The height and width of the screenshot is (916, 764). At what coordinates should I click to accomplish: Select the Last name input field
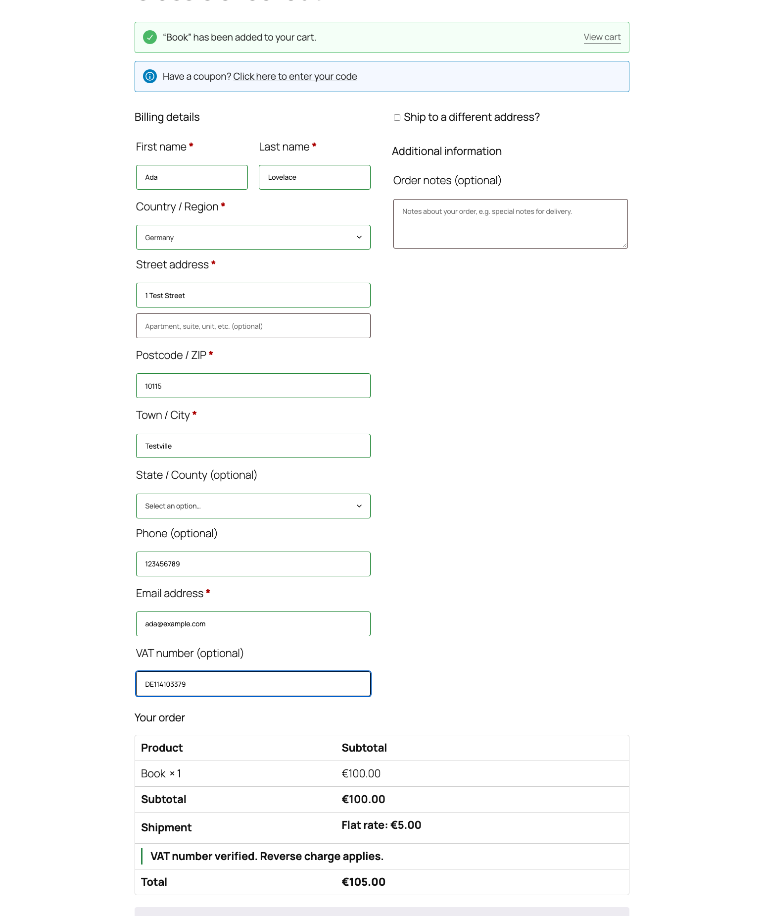[315, 177]
